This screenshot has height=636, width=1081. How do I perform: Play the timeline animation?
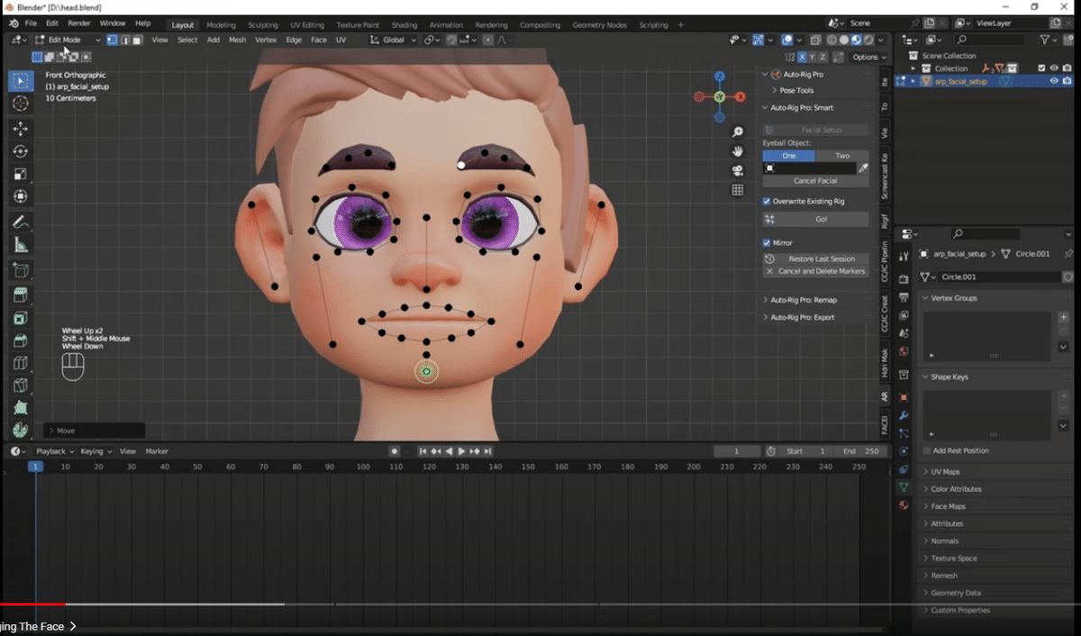(461, 451)
